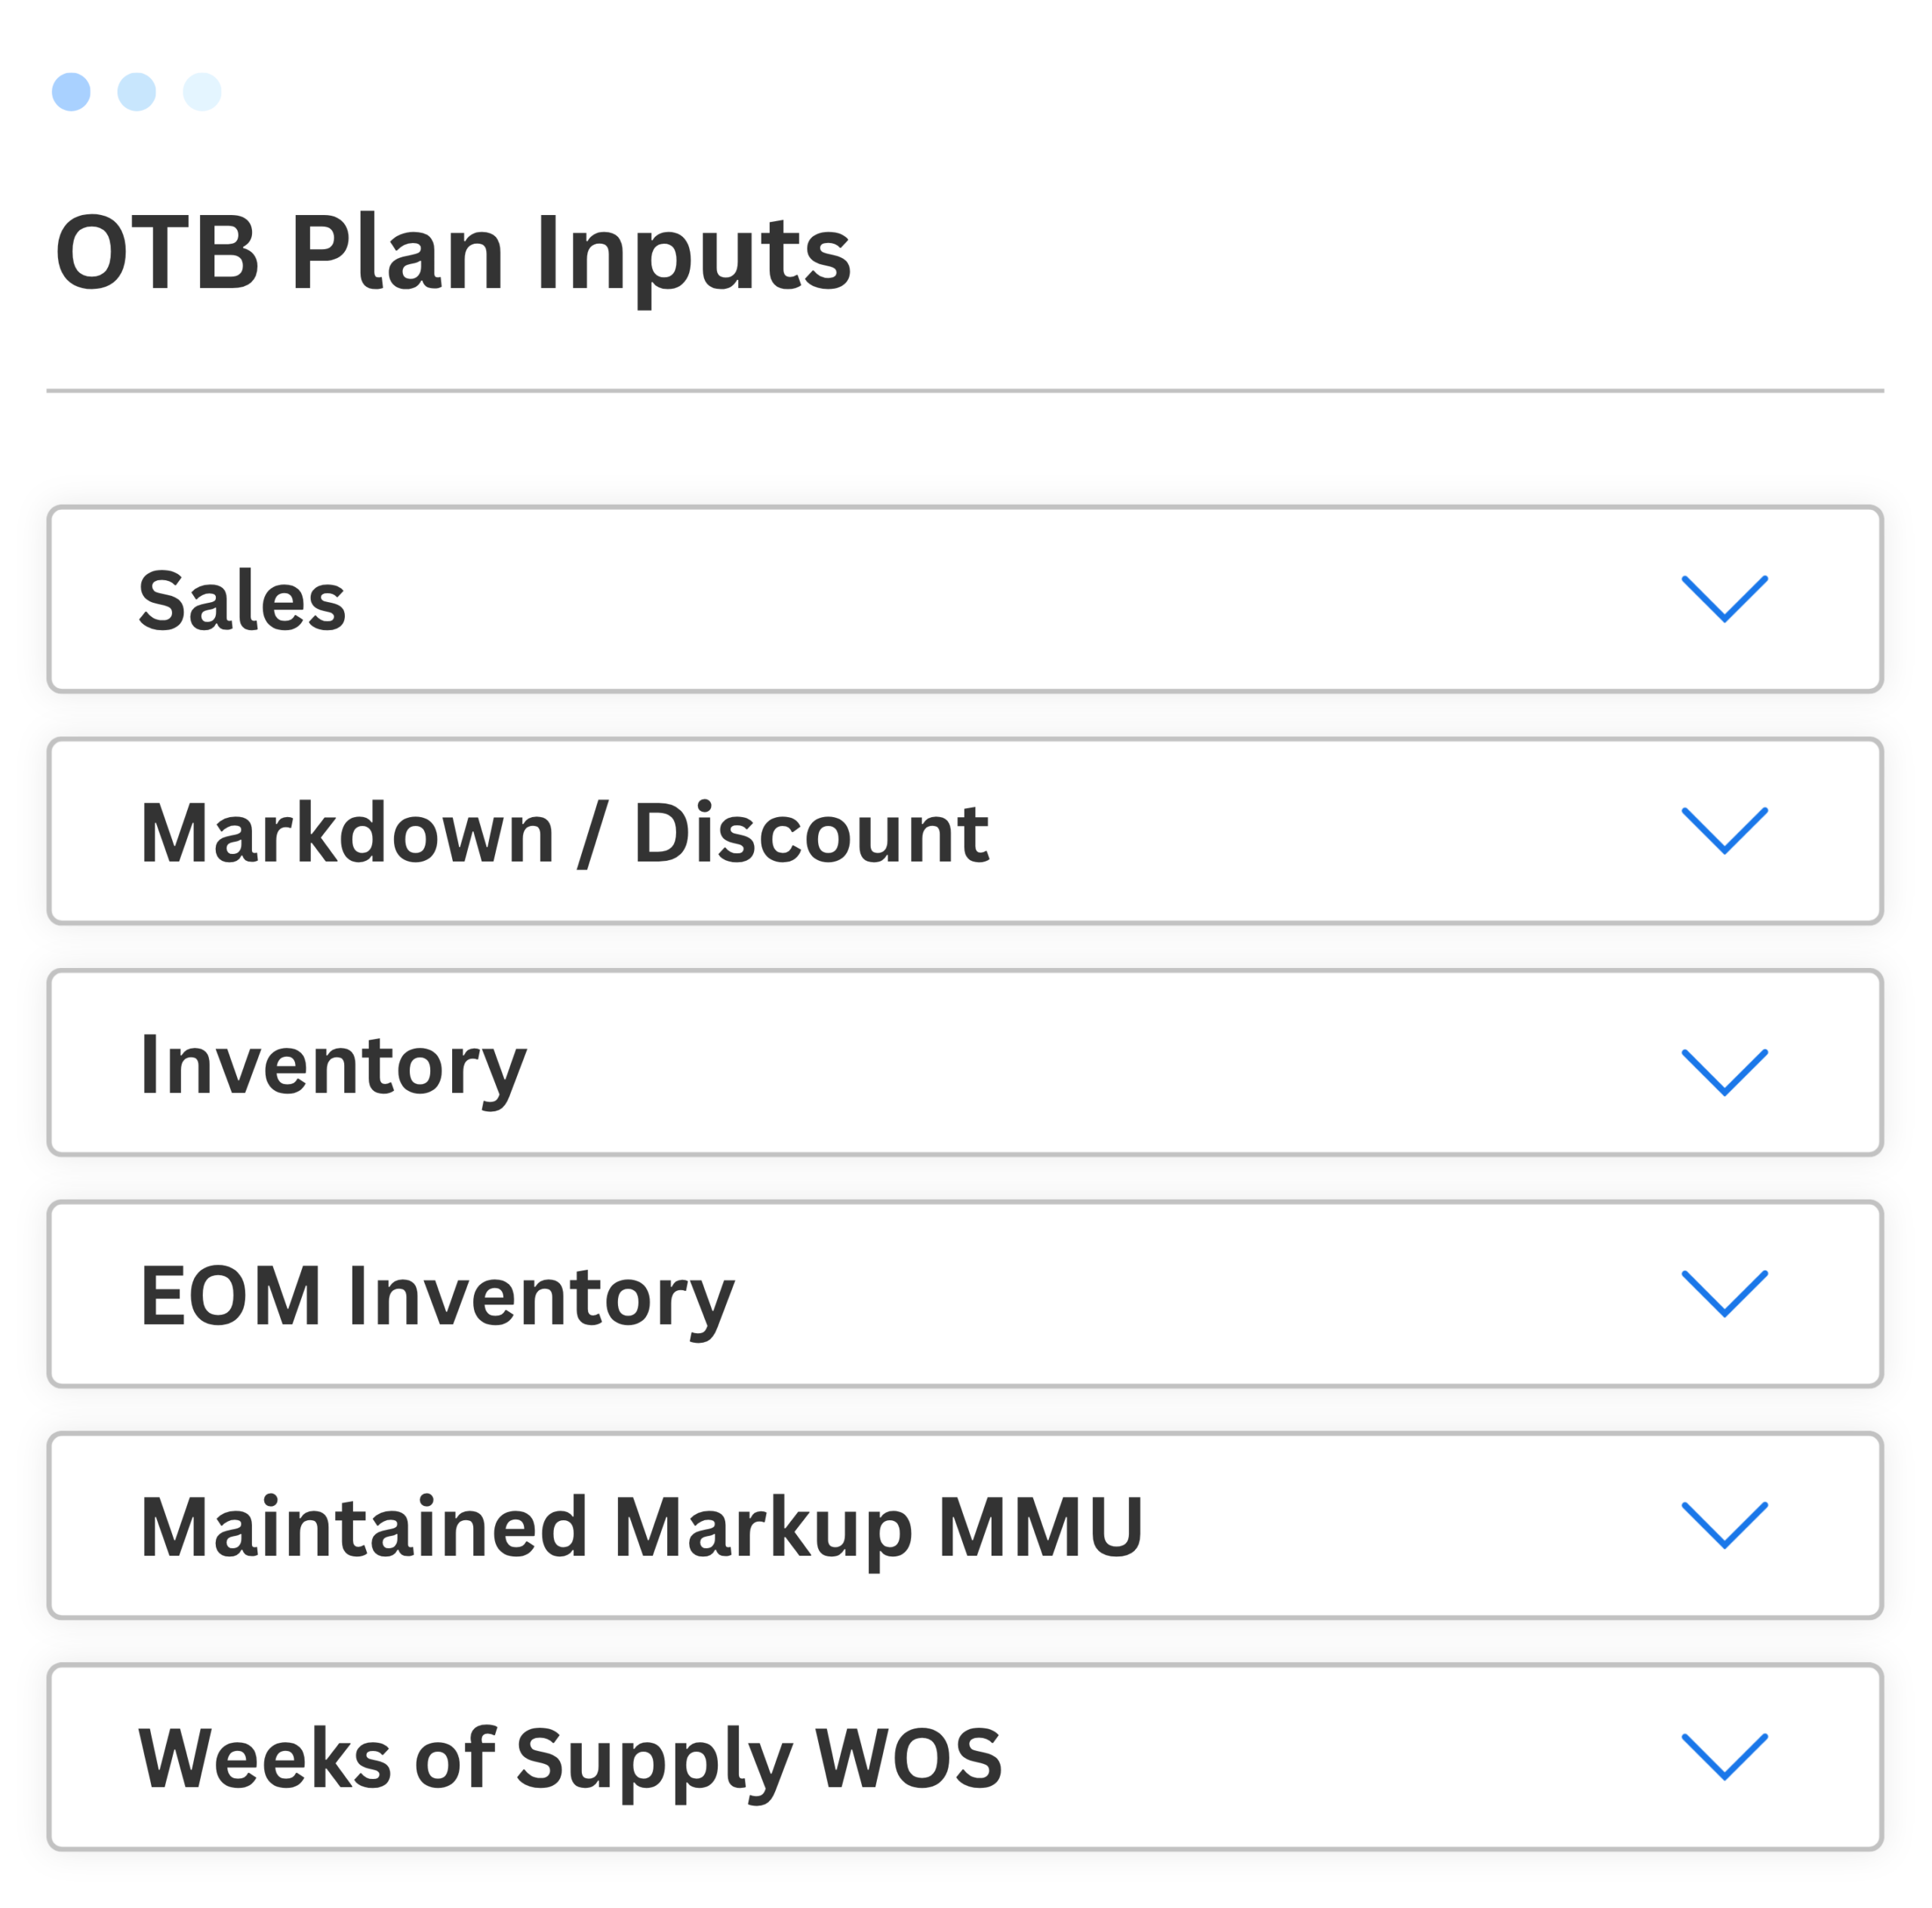Click the Maintained Markup MMU chevron icon
The image size is (1932, 1908).
1724,1525
